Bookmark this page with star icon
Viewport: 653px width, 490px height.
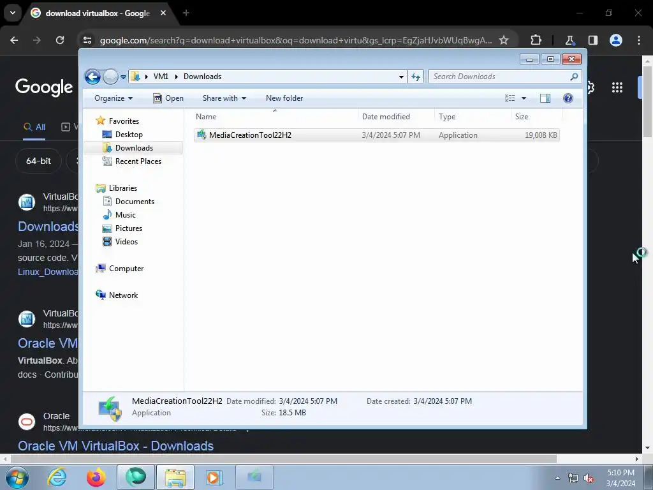tap(504, 40)
